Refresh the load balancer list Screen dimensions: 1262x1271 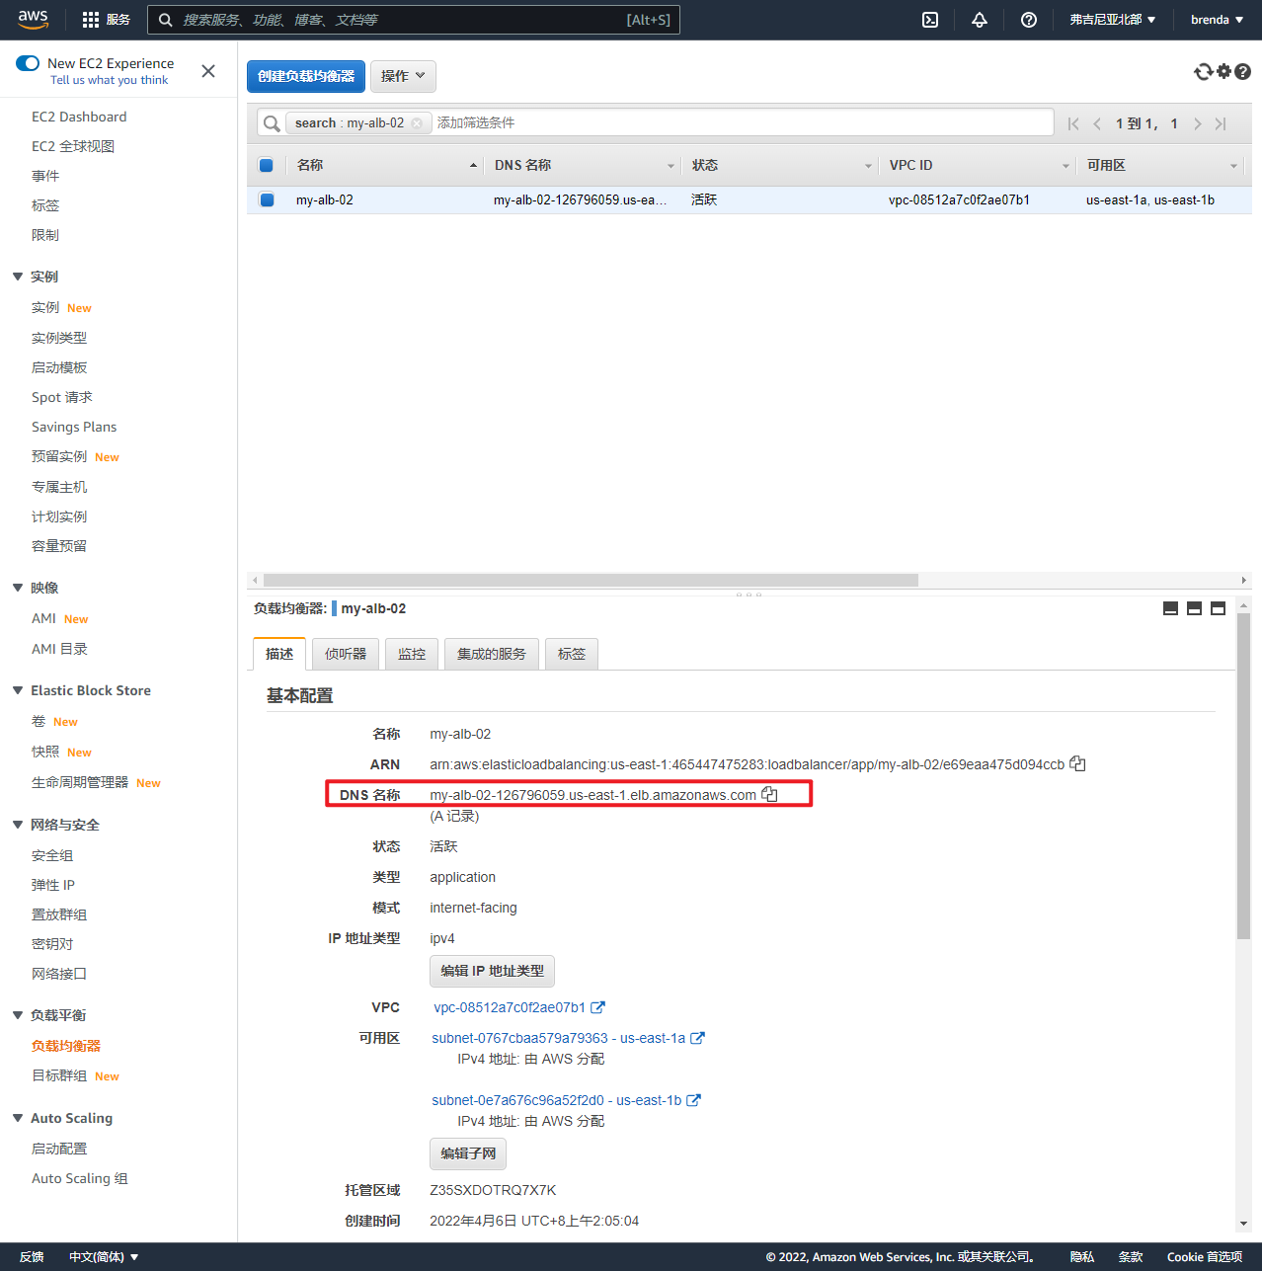[x=1203, y=71]
